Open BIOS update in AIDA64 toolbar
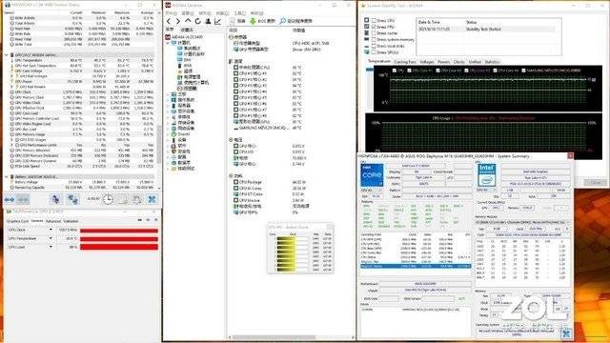 (x=262, y=21)
